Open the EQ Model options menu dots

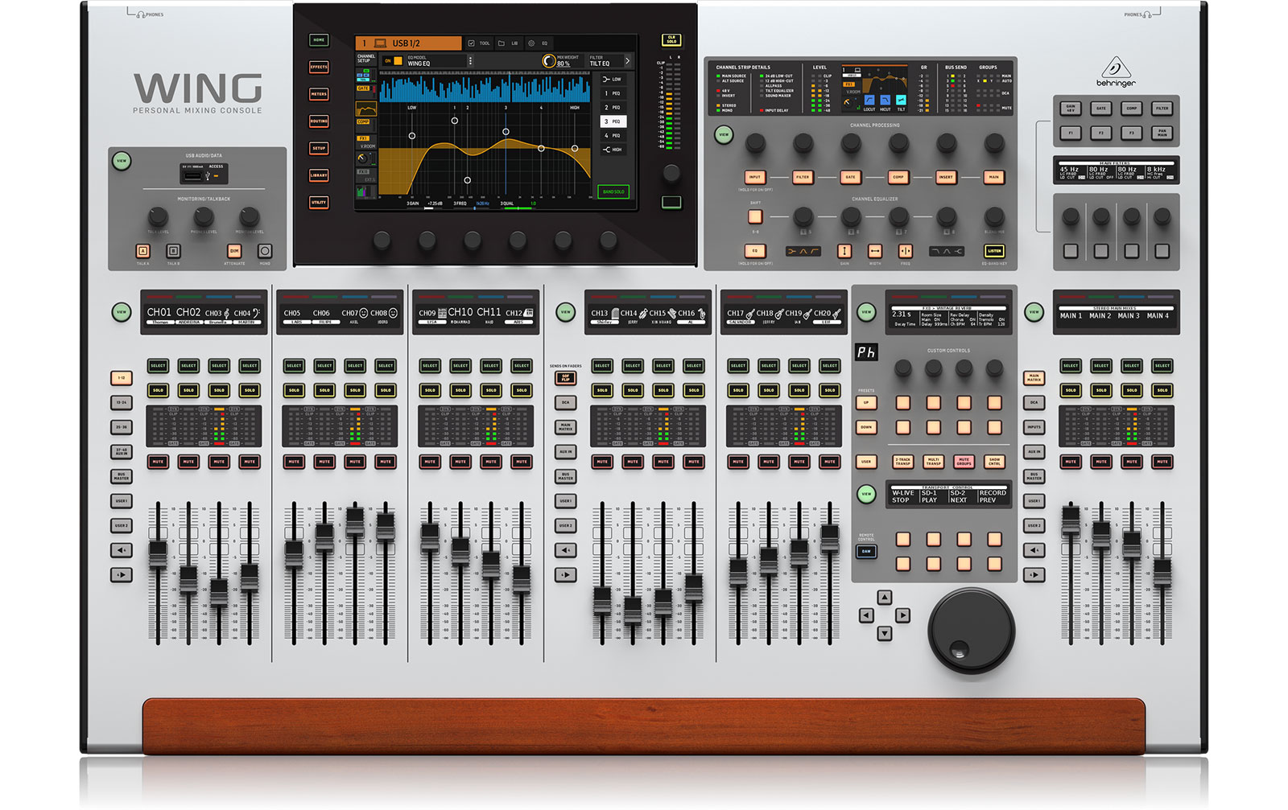coord(470,61)
